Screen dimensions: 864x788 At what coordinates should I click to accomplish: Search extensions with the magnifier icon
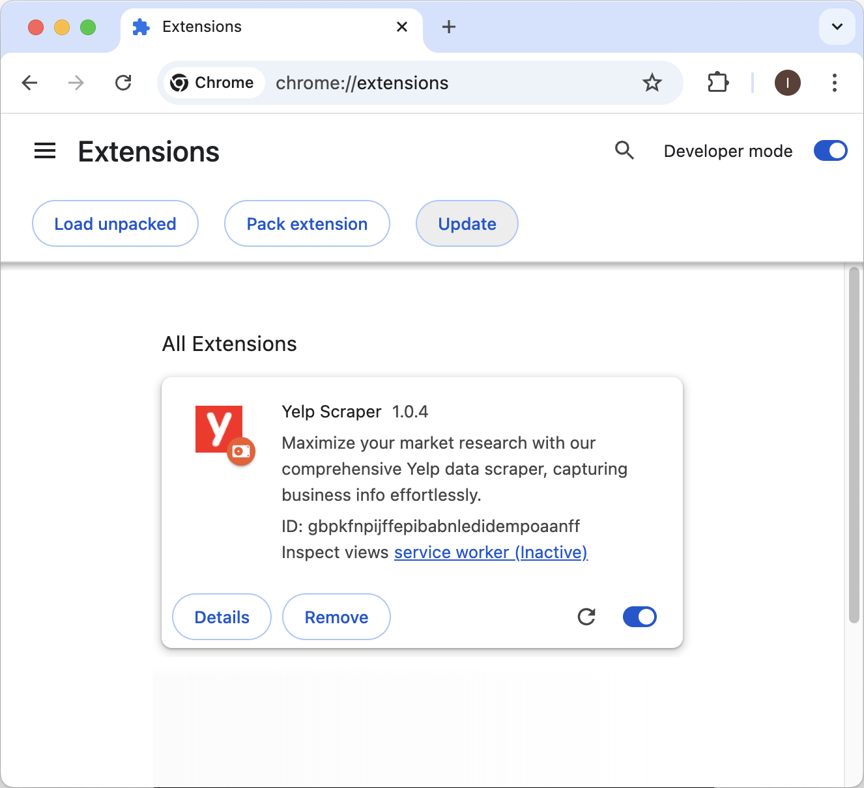tap(624, 150)
